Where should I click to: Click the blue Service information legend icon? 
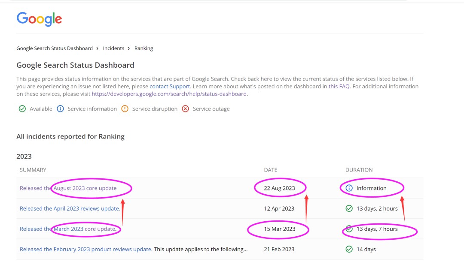[x=60, y=109]
